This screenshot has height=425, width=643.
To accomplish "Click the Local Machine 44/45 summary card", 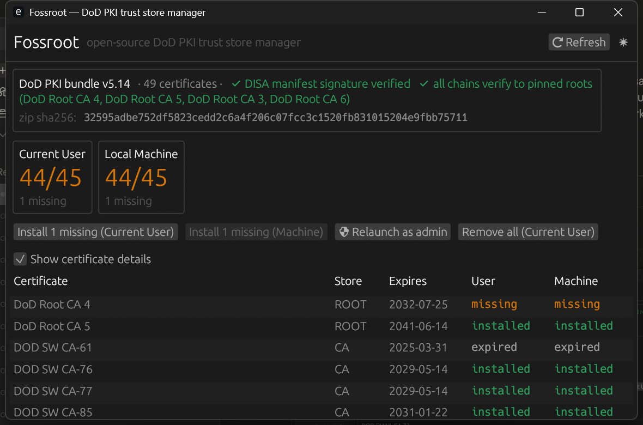I will [141, 177].
